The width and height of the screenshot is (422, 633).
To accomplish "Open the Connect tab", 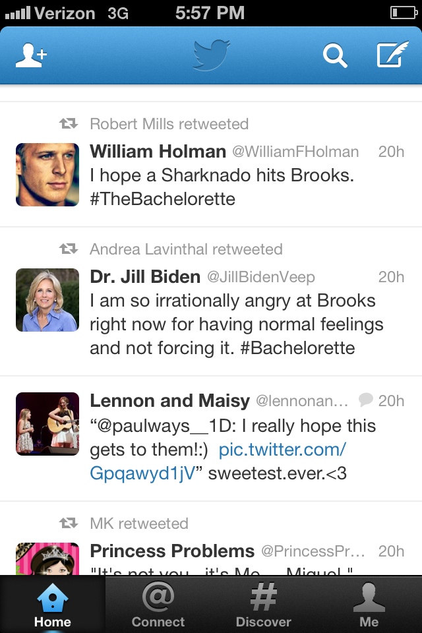I will [158, 605].
